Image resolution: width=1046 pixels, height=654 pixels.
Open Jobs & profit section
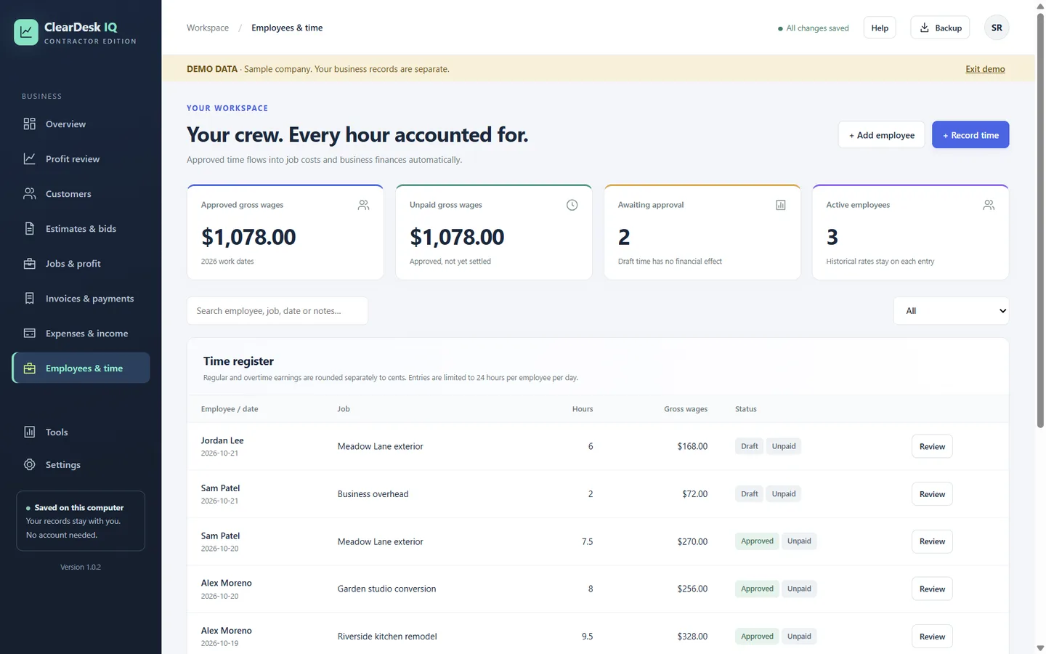[81, 264]
